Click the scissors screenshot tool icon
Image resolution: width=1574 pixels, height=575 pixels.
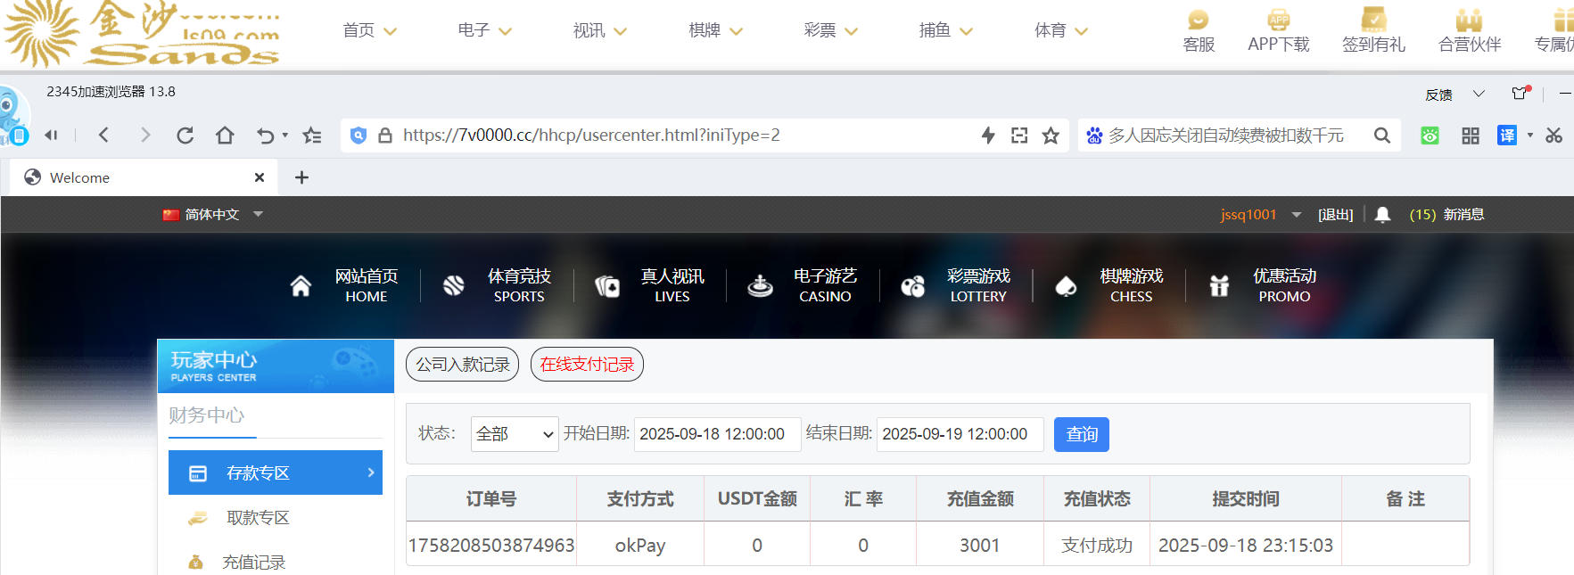tap(1553, 136)
